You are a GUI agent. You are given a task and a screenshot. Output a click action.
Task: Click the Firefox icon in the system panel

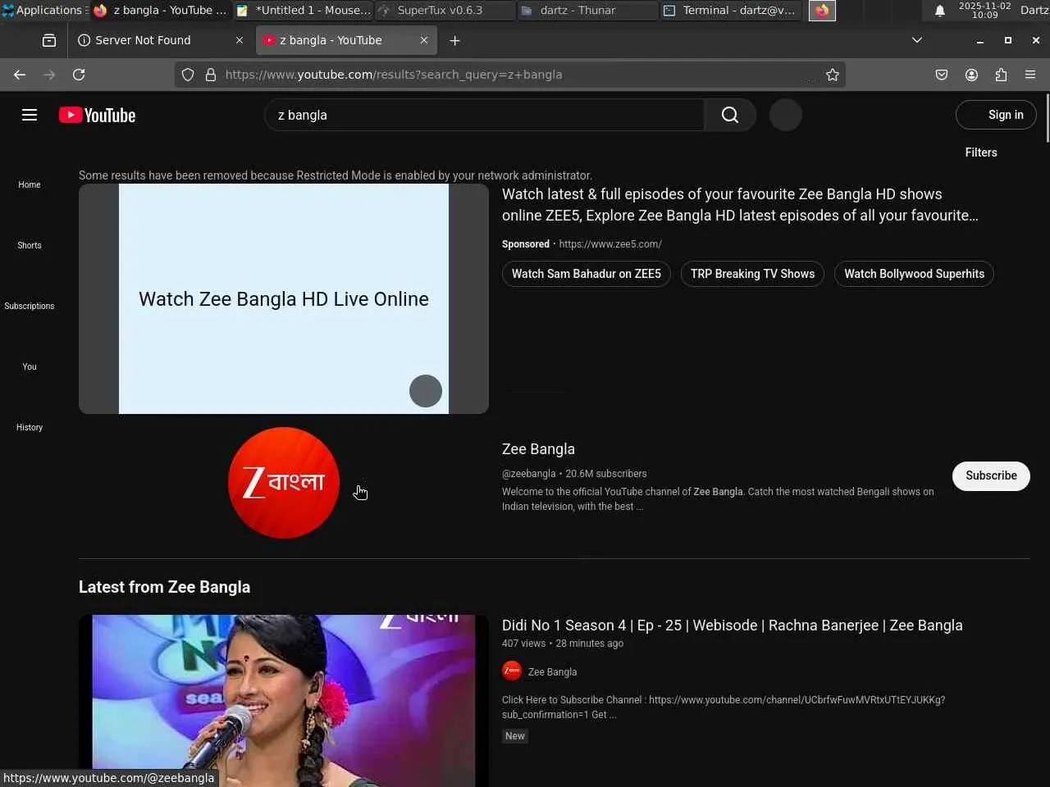[x=822, y=11]
